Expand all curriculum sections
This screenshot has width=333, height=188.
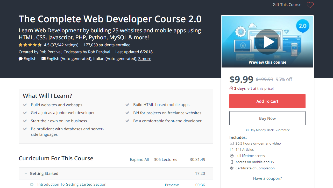(x=139, y=159)
